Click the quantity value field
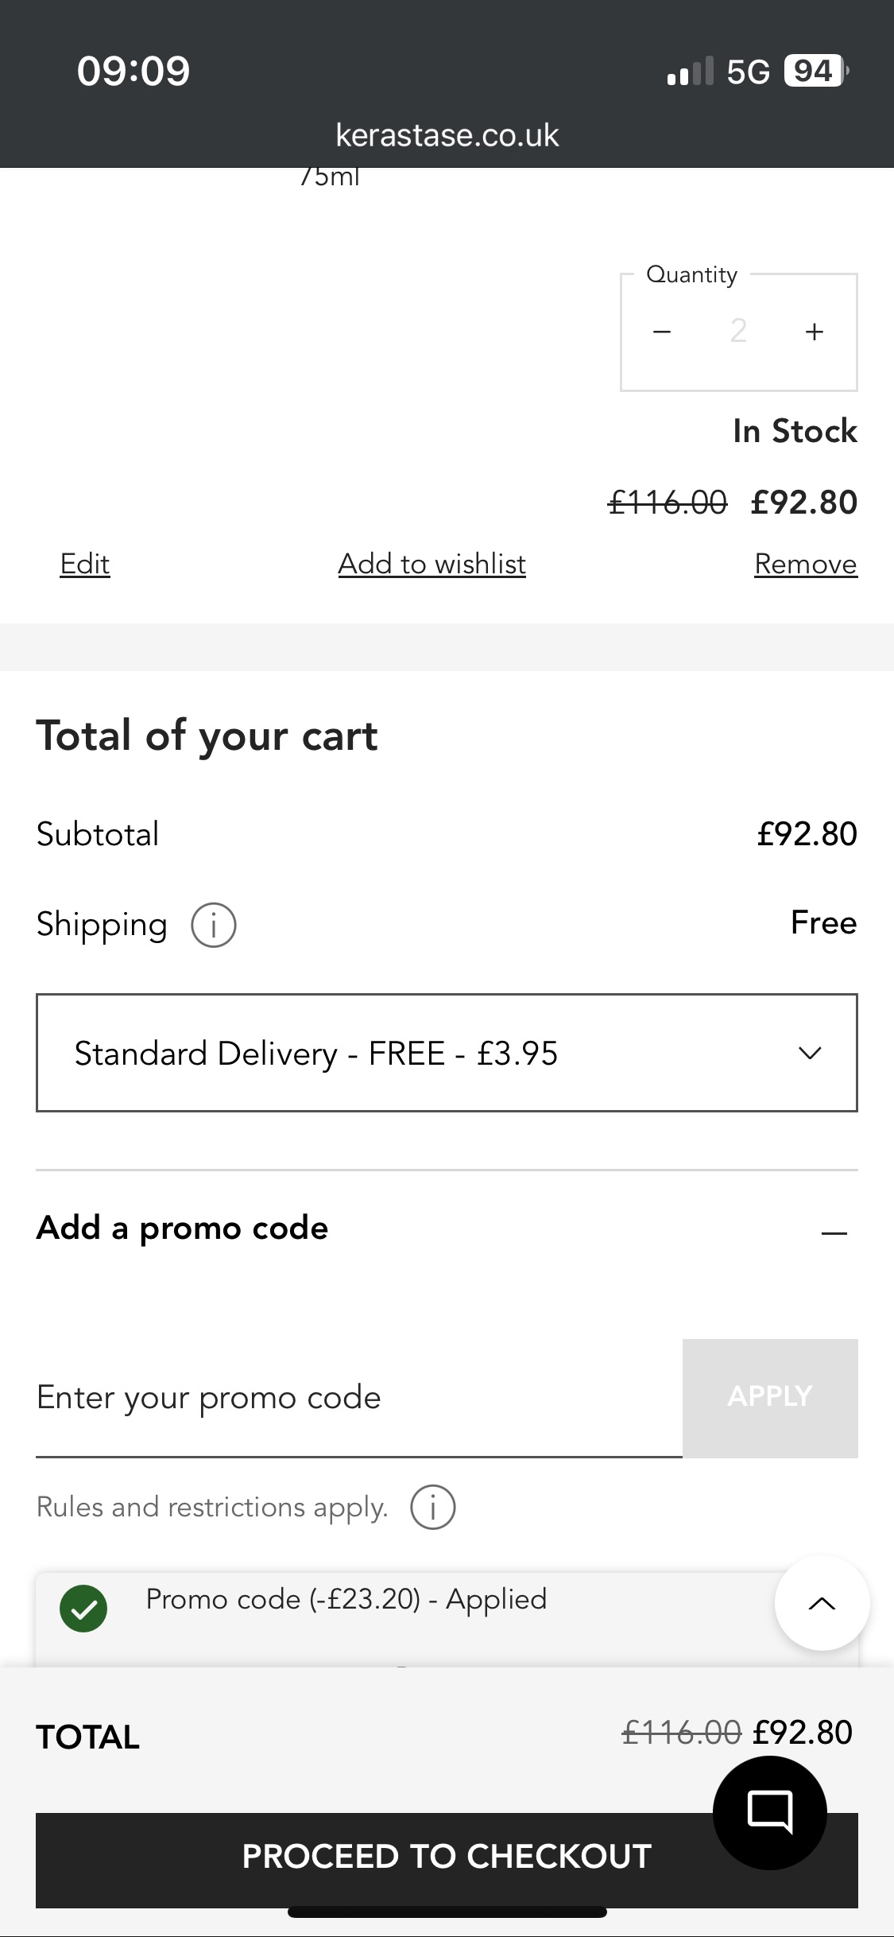 click(x=738, y=331)
